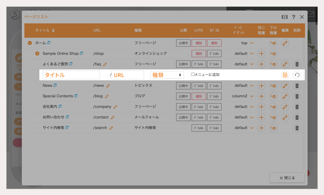Click ホーム row layout 個別 button
Viewport: 324px width, 195px height.
[199, 43]
